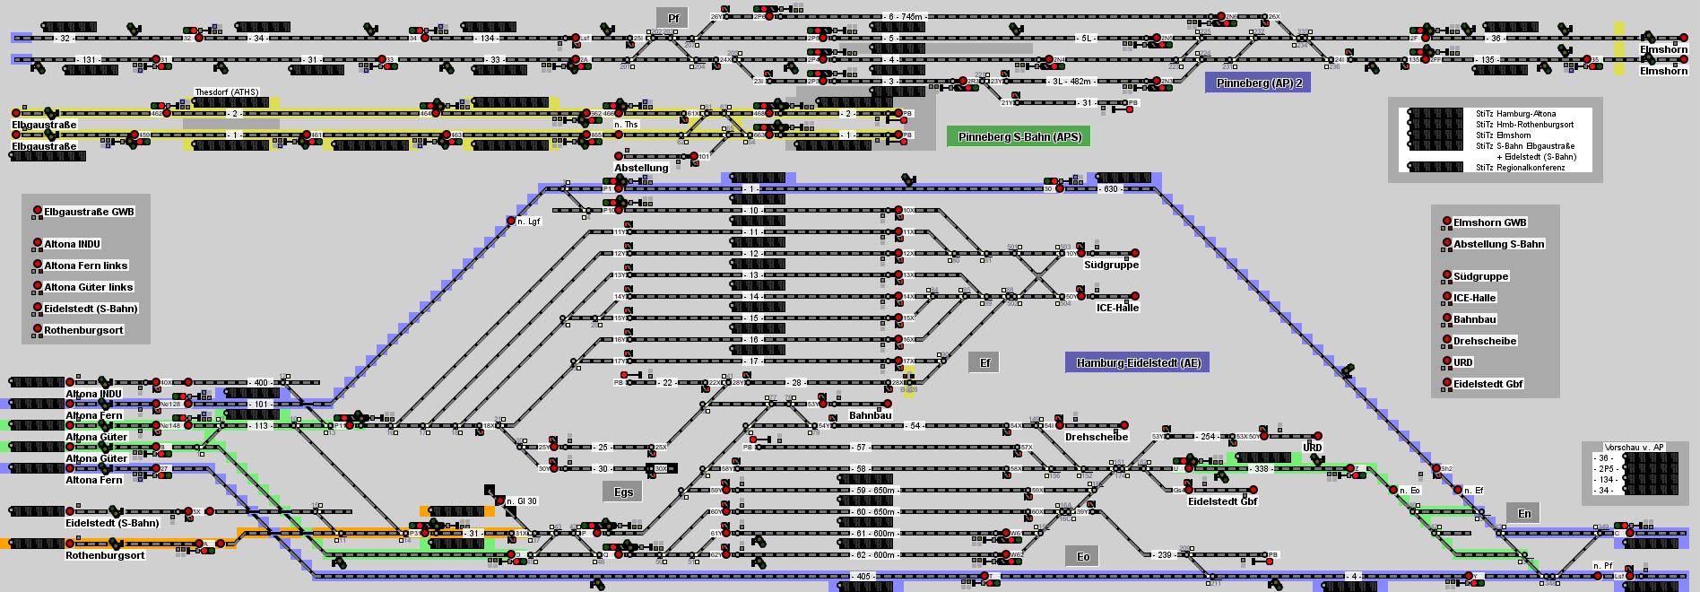Toggle Rothenburgsort indicator in left legend panel
The width and height of the screenshot is (1700, 592).
(x=38, y=330)
